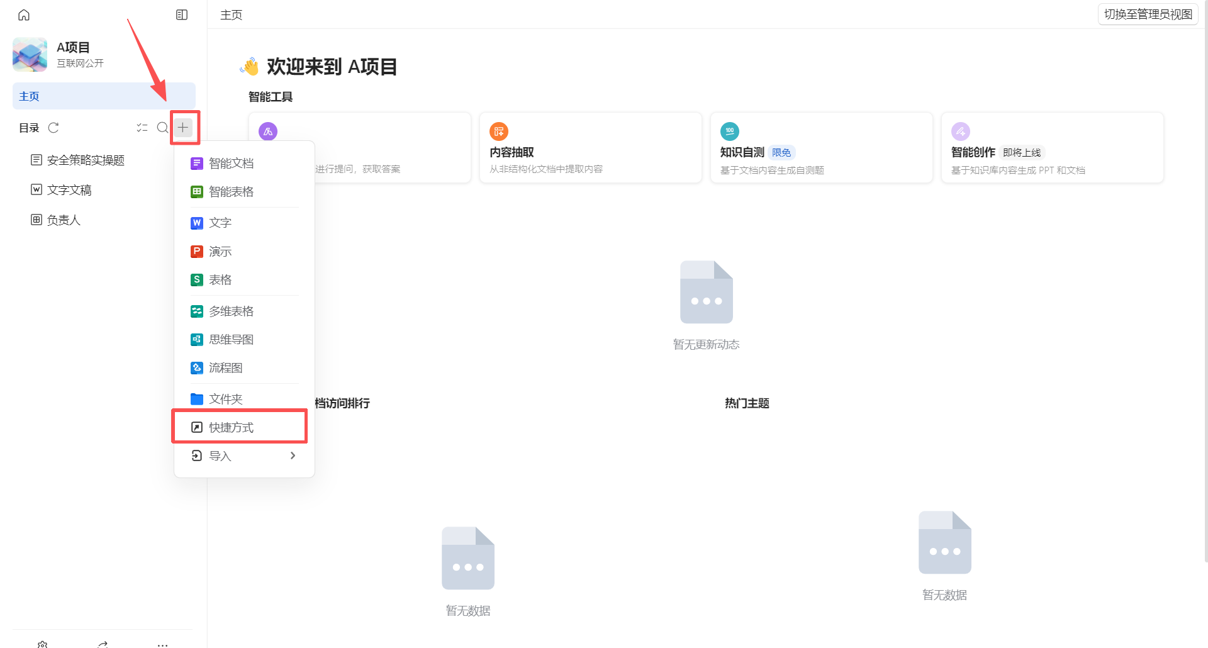Open the A项目 knowledge base avatar
Viewport: 1208px width, 648px height.
tap(30, 54)
